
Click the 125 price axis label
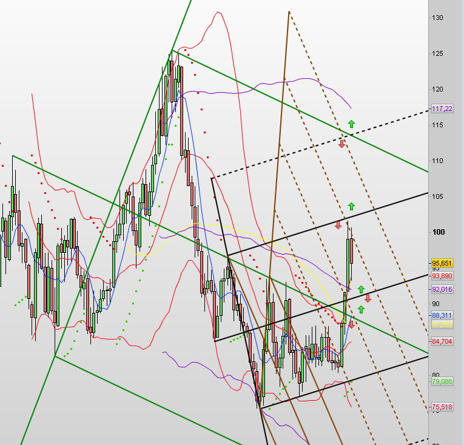pos(438,53)
